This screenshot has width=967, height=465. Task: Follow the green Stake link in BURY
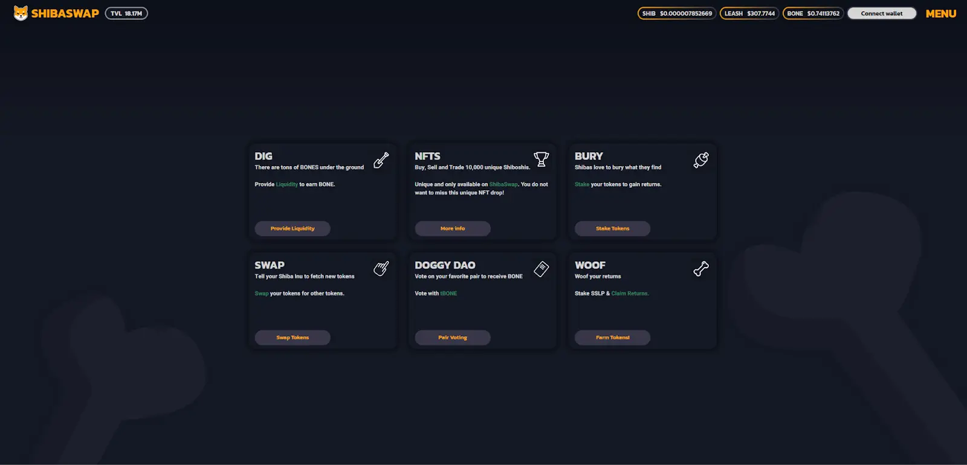pos(582,184)
